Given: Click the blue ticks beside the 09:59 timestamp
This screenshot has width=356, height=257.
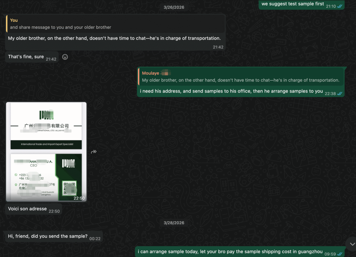Looking at the screenshot, I should [340, 254].
